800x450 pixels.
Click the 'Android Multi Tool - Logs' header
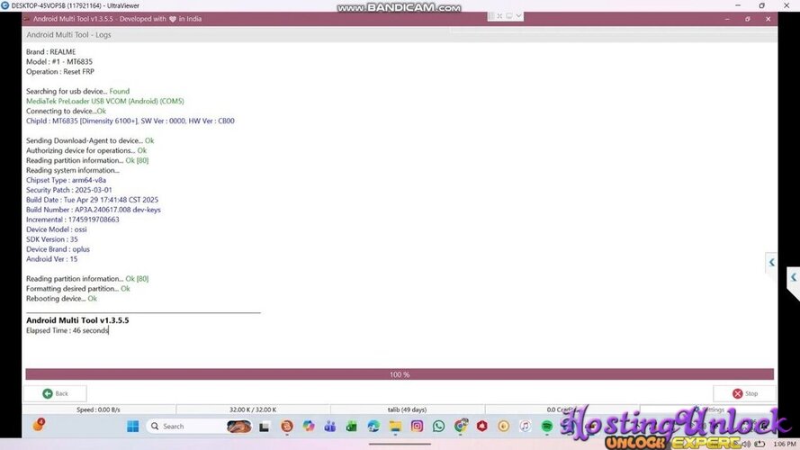coord(69,35)
